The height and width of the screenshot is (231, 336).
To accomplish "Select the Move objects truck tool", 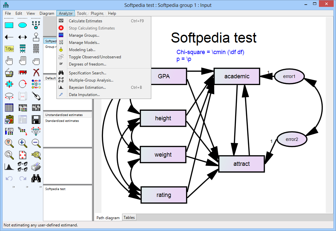I will tap(23, 73).
